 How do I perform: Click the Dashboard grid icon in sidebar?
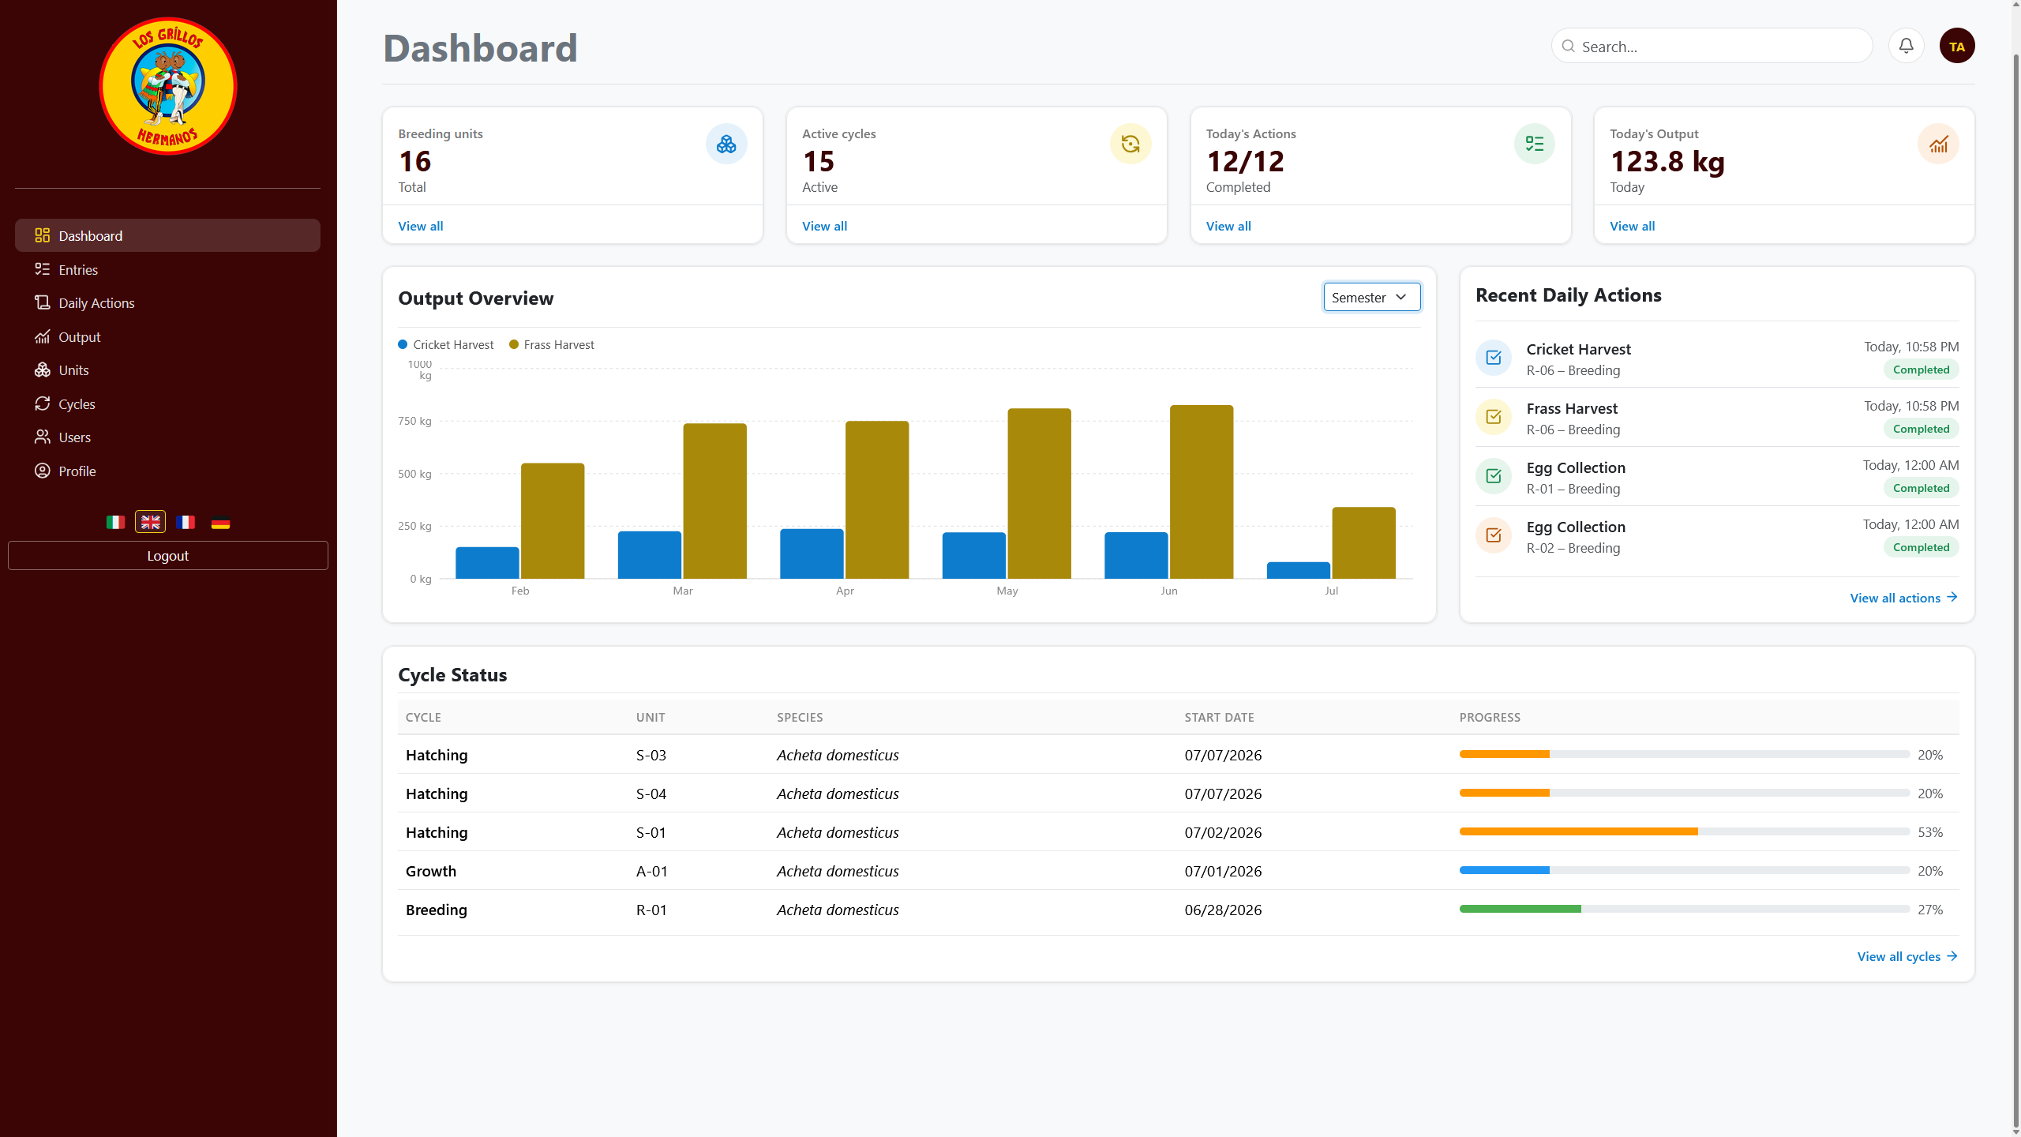[x=43, y=235]
